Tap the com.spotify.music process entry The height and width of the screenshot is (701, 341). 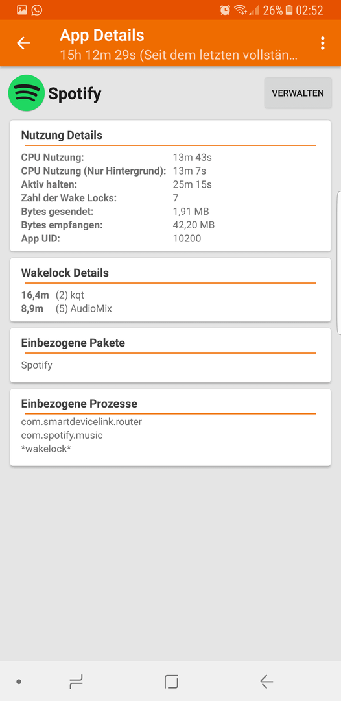62,435
